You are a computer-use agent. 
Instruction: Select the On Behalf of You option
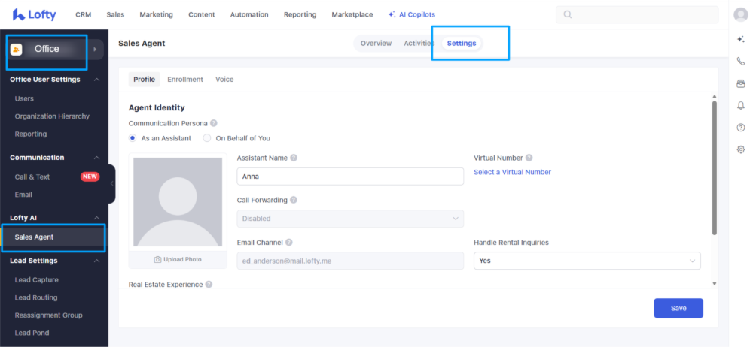pyautogui.click(x=207, y=138)
